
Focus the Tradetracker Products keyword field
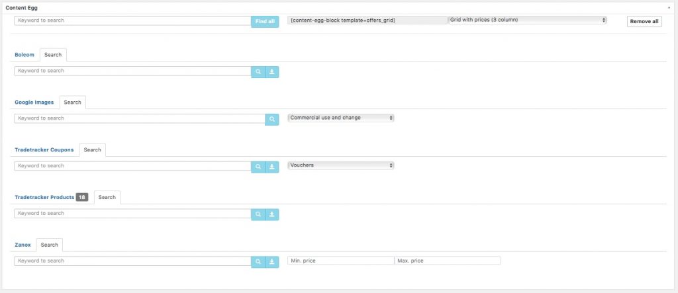(132, 214)
